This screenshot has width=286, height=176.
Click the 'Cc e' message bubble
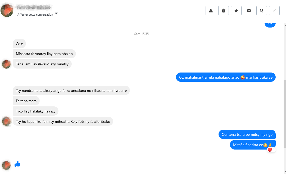19,44
